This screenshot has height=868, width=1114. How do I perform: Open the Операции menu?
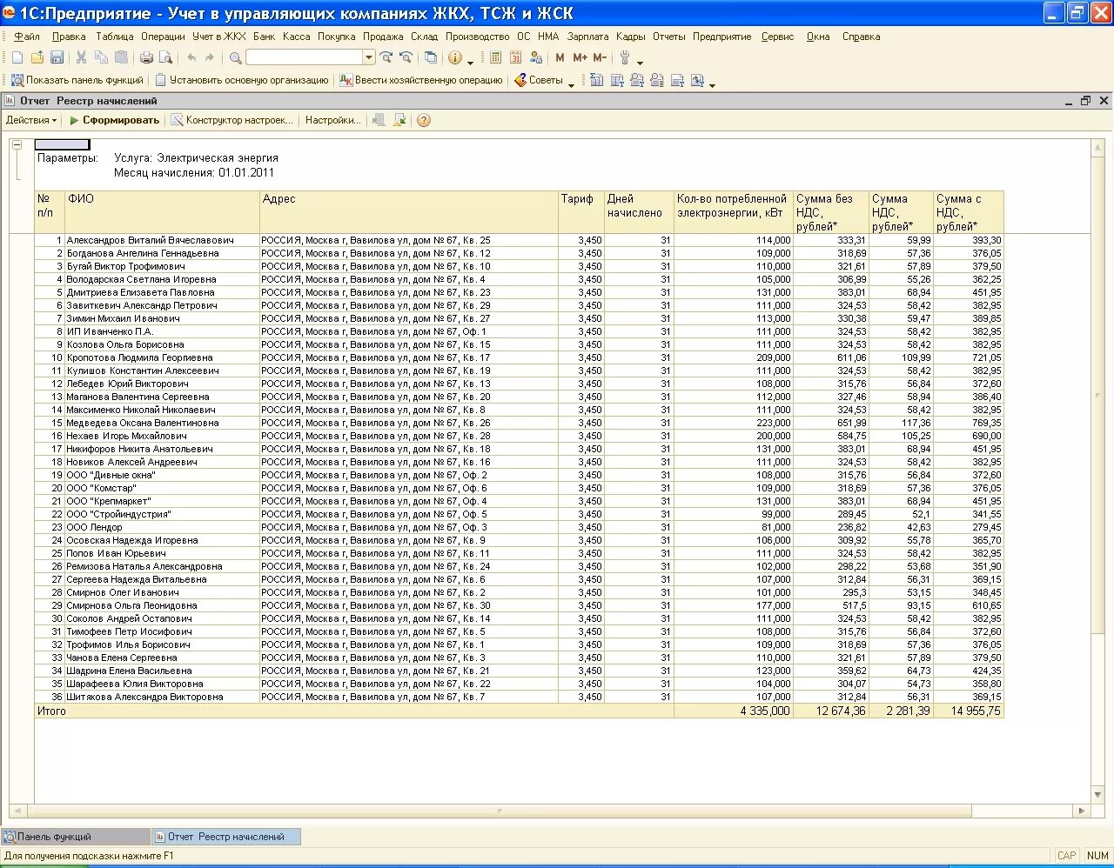(163, 37)
